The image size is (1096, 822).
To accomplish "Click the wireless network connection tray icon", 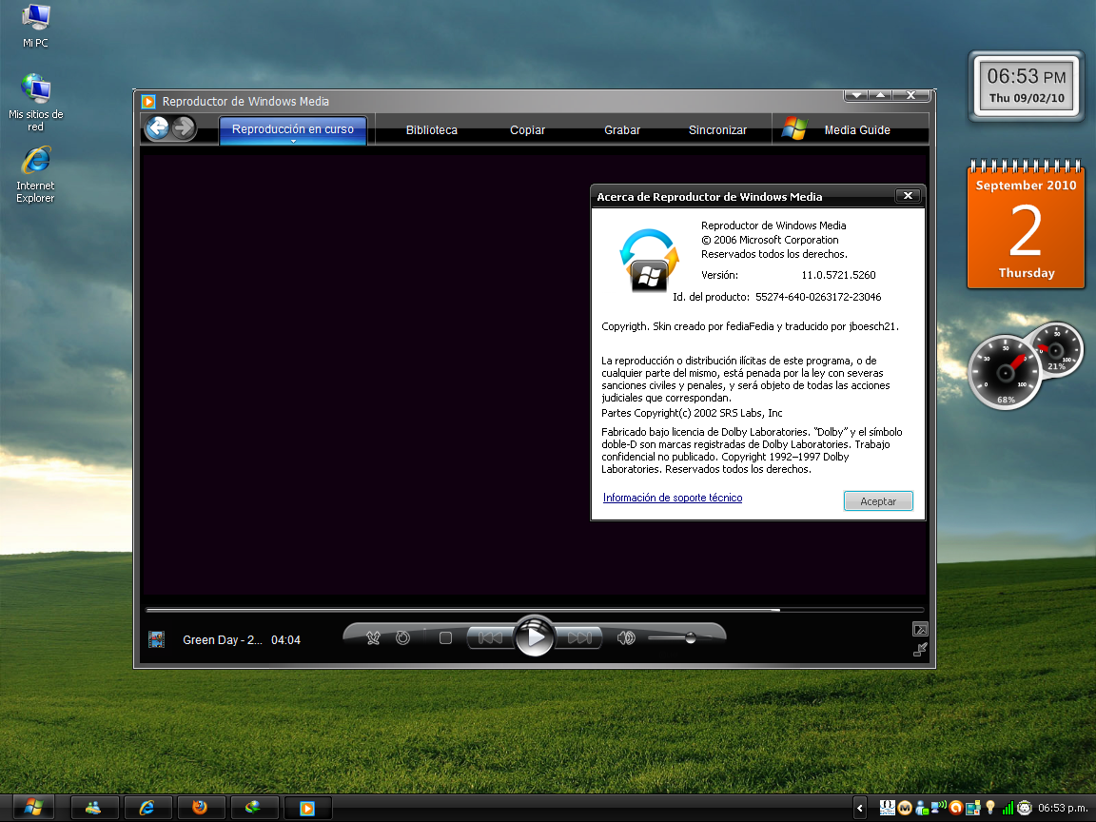I will tap(939, 808).
